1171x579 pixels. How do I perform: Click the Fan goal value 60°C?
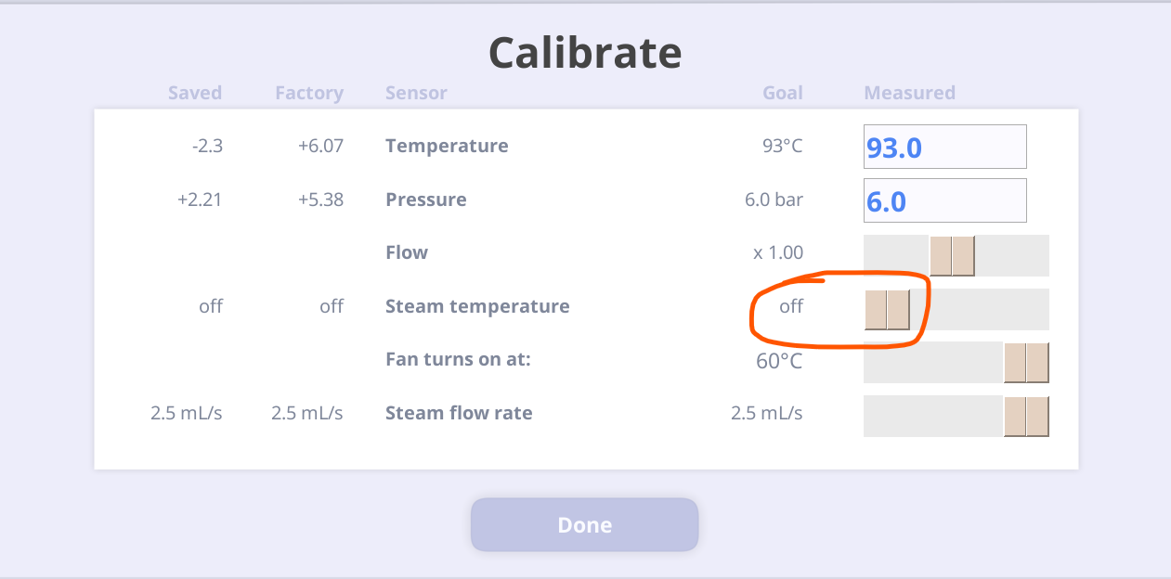779,361
